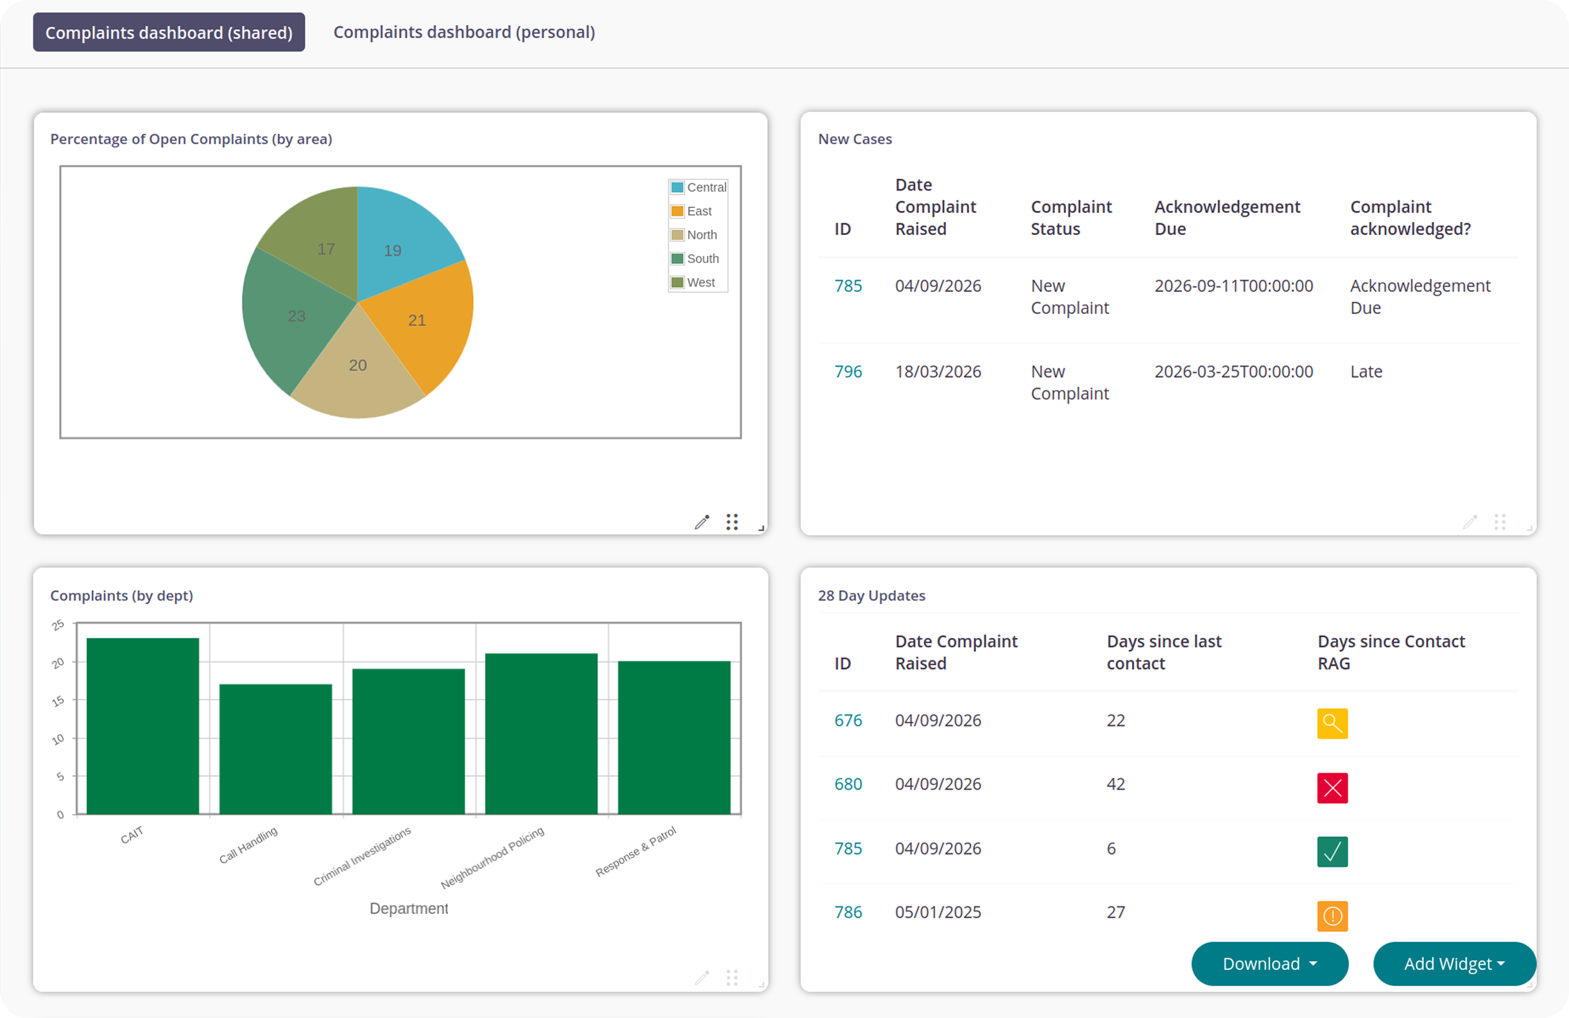Open case 785 in New Cases
This screenshot has width=1569, height=1018.
(x=848, y=286)
